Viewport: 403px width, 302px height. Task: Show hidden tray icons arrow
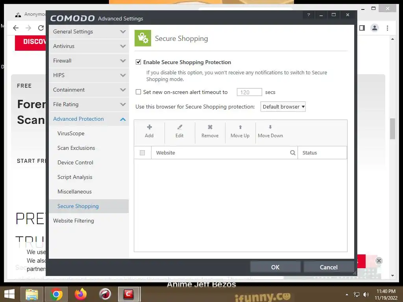(347, 295)
